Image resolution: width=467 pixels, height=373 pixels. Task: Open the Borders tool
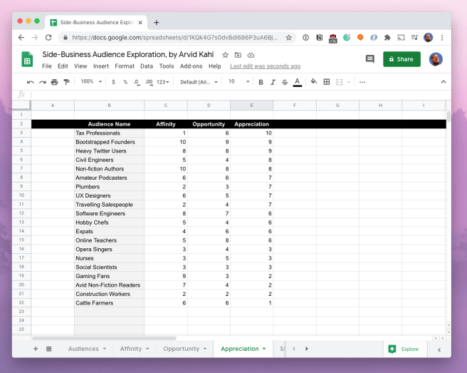(327, 82)
